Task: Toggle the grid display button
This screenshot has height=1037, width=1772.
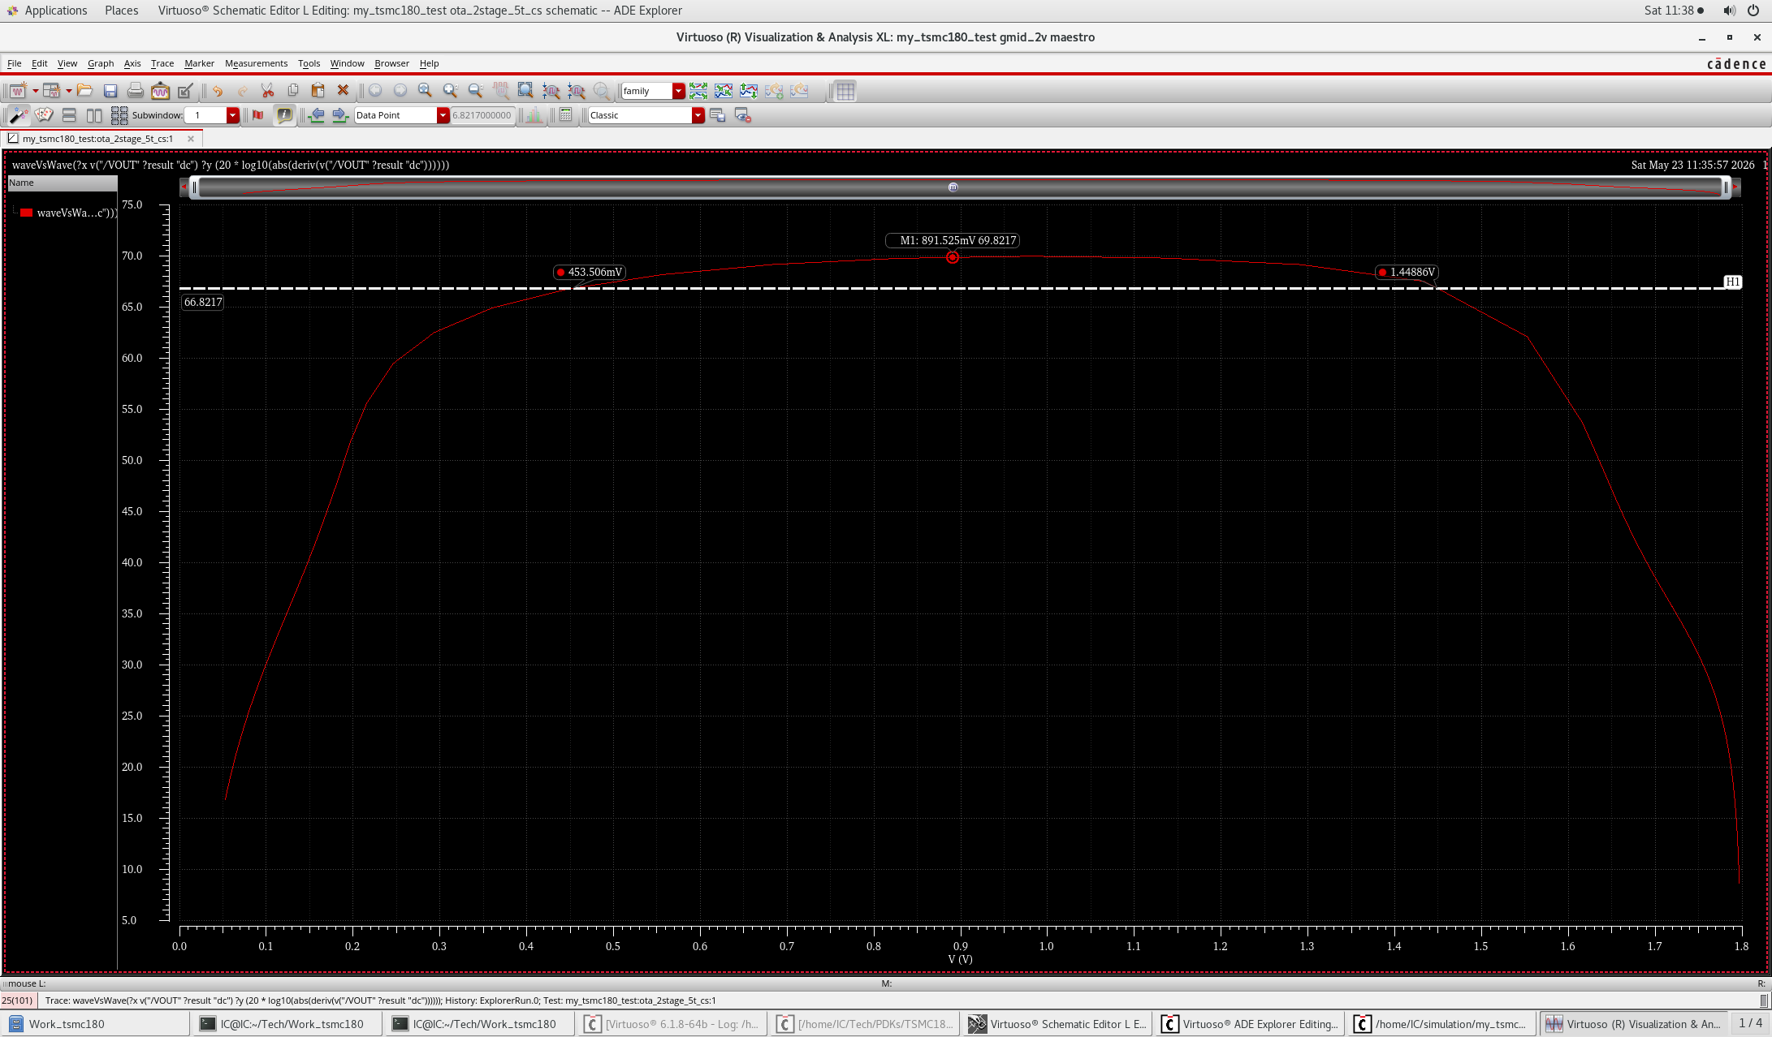Action: tap(845, 91)
